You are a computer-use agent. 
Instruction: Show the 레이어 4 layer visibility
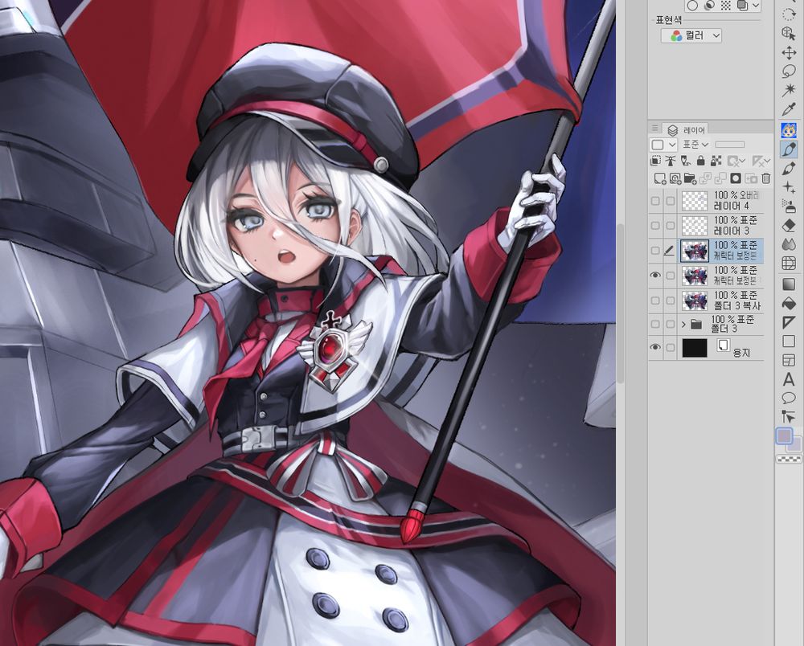point(655,201)
